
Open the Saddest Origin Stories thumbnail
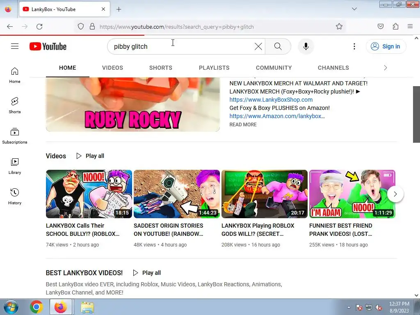(x=177, y=194)
